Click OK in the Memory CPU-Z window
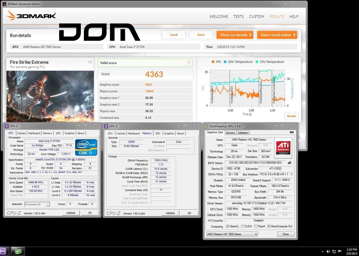 (190, 213)
